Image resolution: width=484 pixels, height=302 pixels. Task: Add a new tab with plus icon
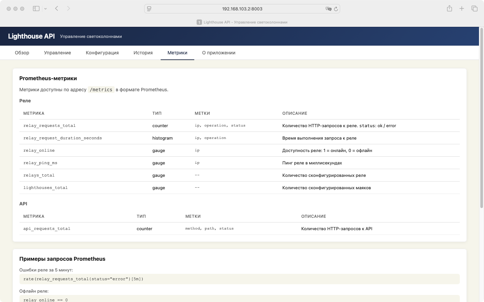[x=462, y=9]
